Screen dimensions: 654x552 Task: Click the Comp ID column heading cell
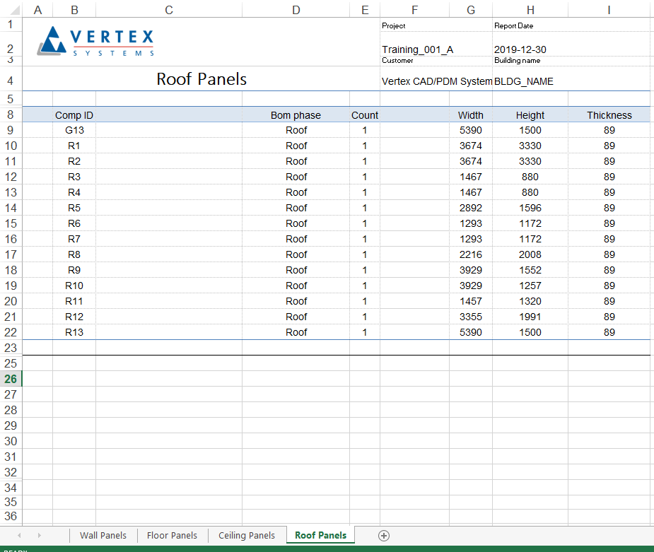pos(74,115)
